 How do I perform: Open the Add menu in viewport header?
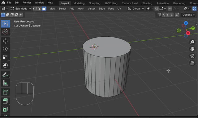pos(72,9)
